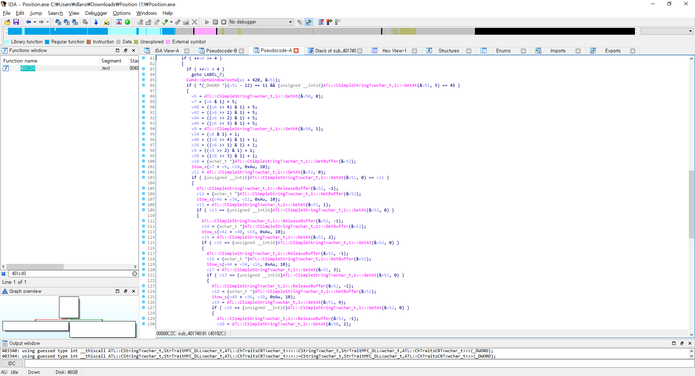
Task: Open the back-arrow history dropdown
Action: coord(35,22)
